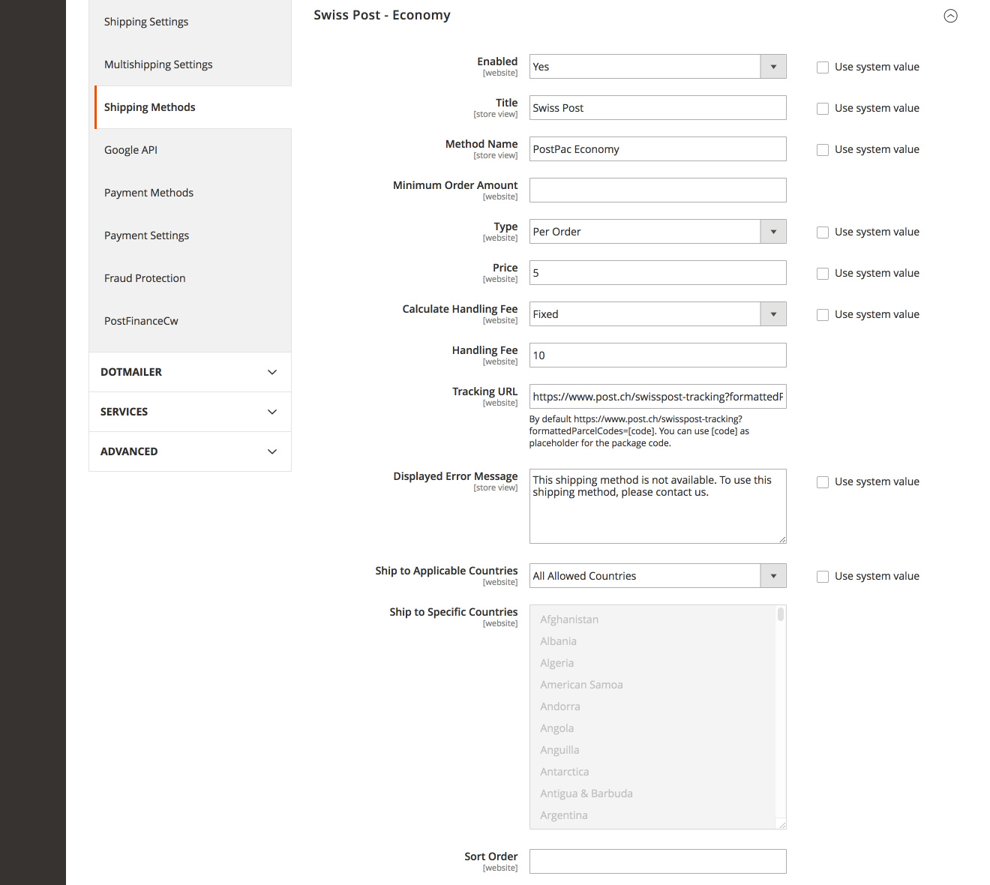Click the country list resize handle

coord(782,825)
